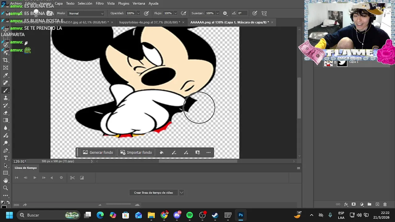Select the Pen tool
The width and height of the screenshot is (395, 222).
point(6,150)
